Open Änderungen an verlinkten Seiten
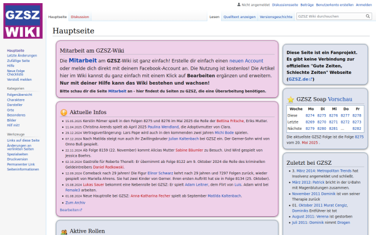376x235 pixels. 21,147
